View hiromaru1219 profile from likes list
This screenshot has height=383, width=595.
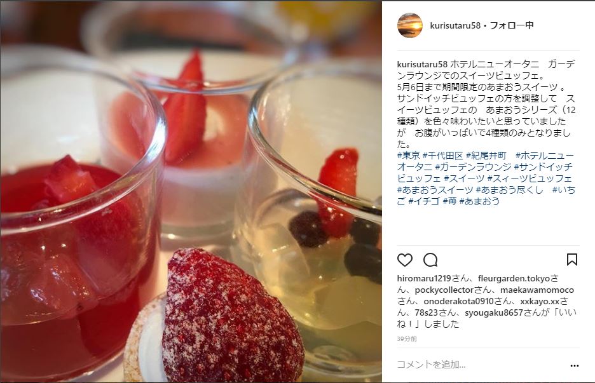pos(424,278)
